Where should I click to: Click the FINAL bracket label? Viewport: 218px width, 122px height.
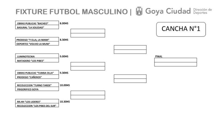point(159,56)
